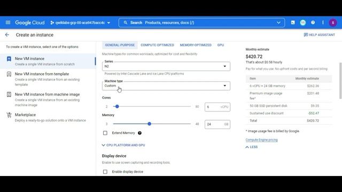Click the Premium image usage fee row
Screen dimensions: 342x192
[289, 96]
